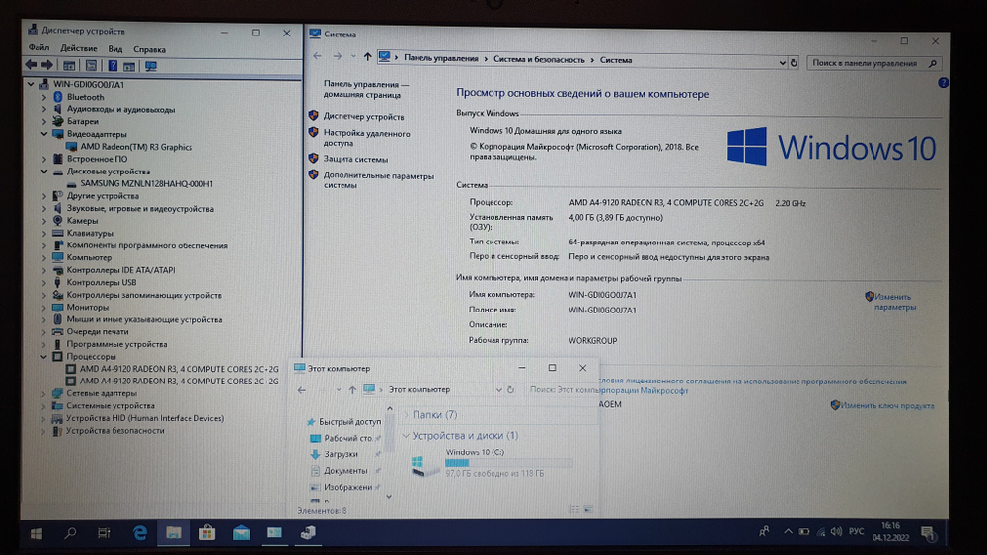Viewport: 987px width, 555px height.
Task: Select AMD Radeon(TM) R3 Graphics adapter
Action: (x=136, y=147)
